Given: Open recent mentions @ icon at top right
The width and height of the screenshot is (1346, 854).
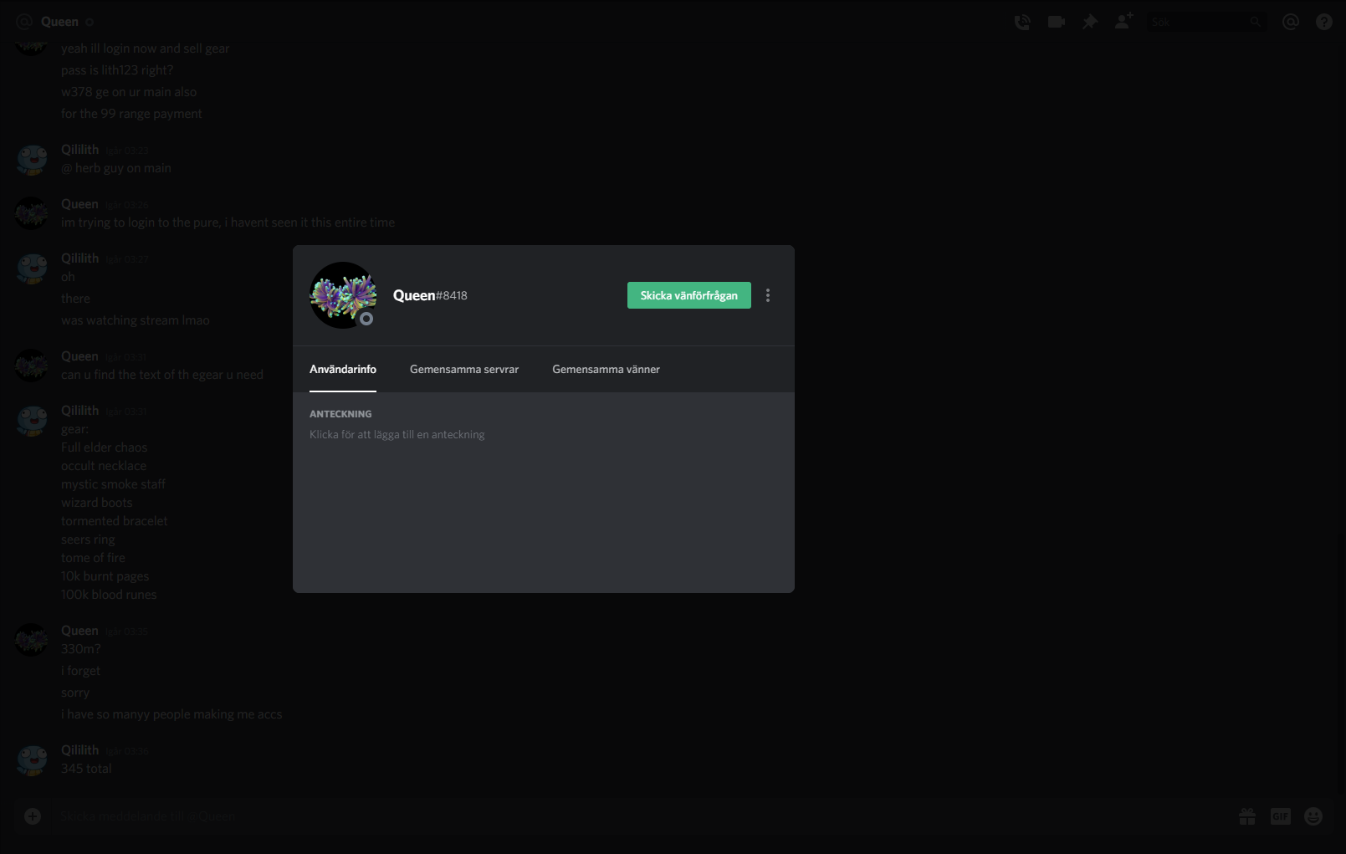Looking at the screenshot, I should pos(1291,22).
